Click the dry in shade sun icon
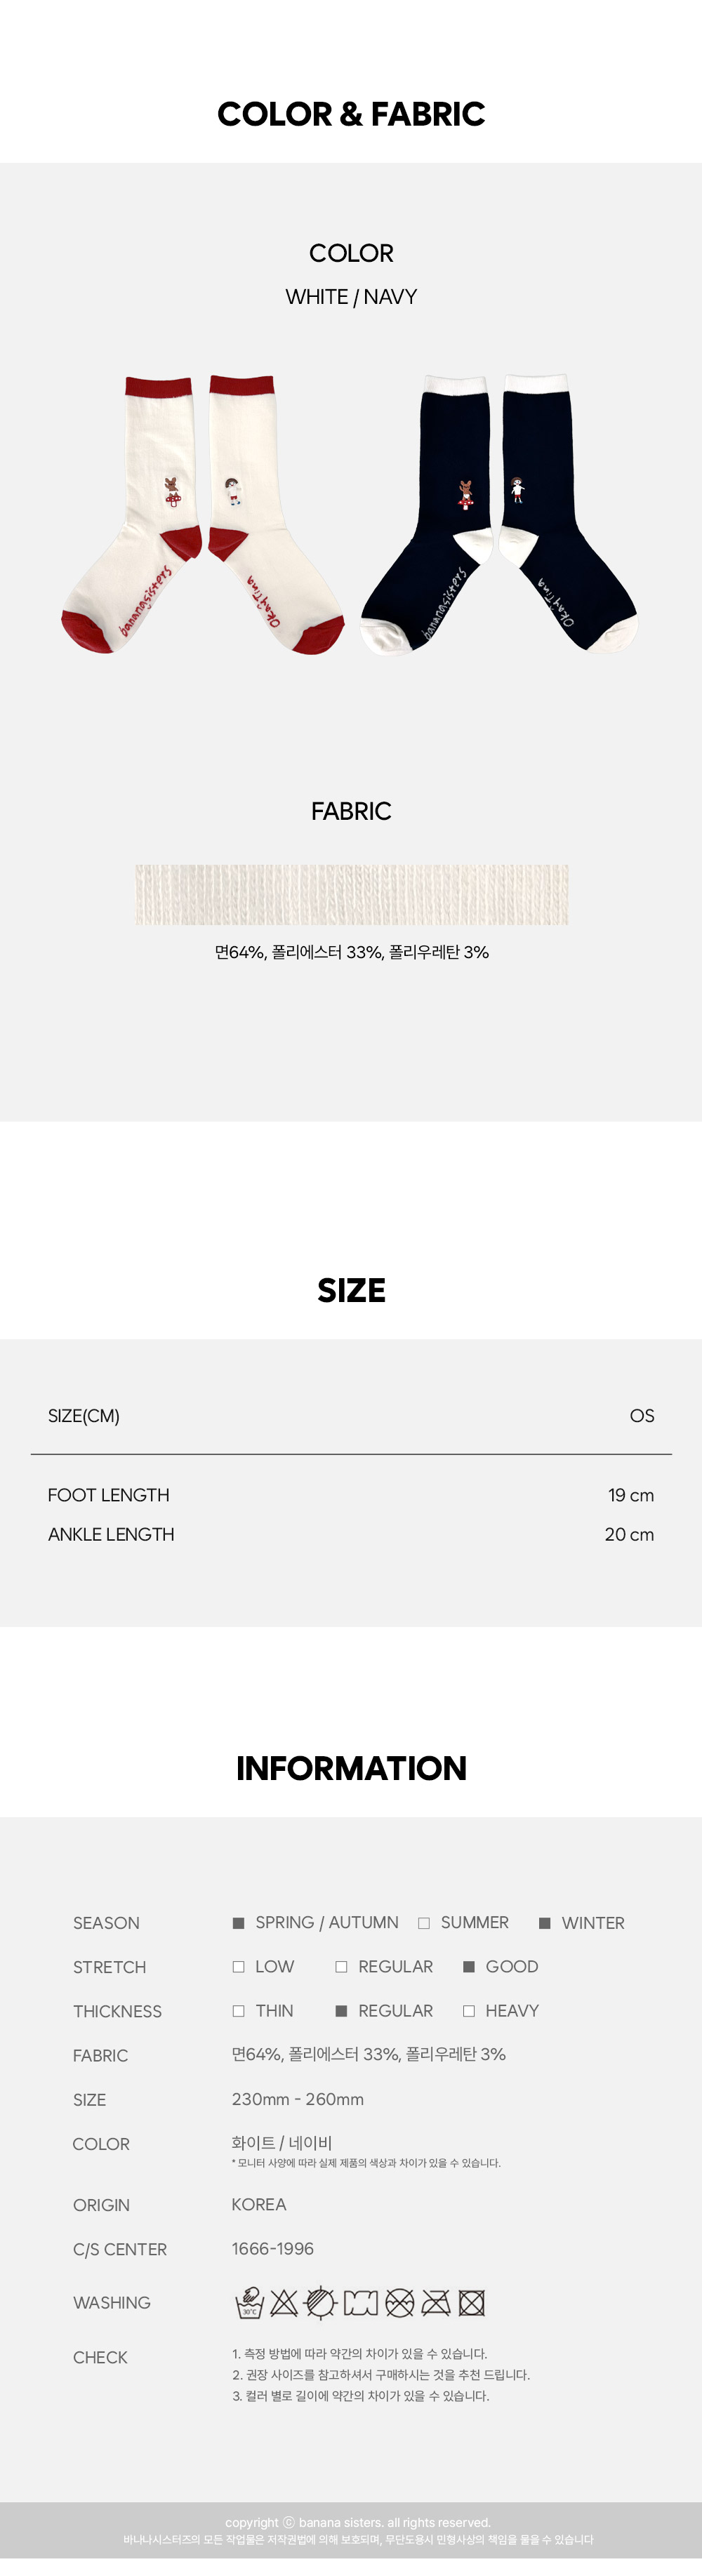702x2576 pixels. coord(320,2303)
